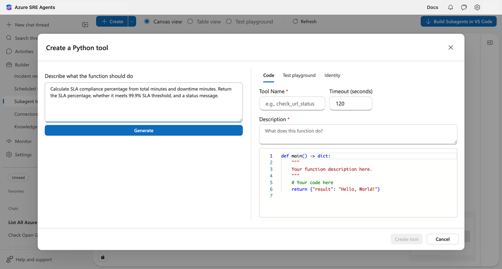502x269 pixels.
Task: Open settings using the top gear icon
Action: 477,7
